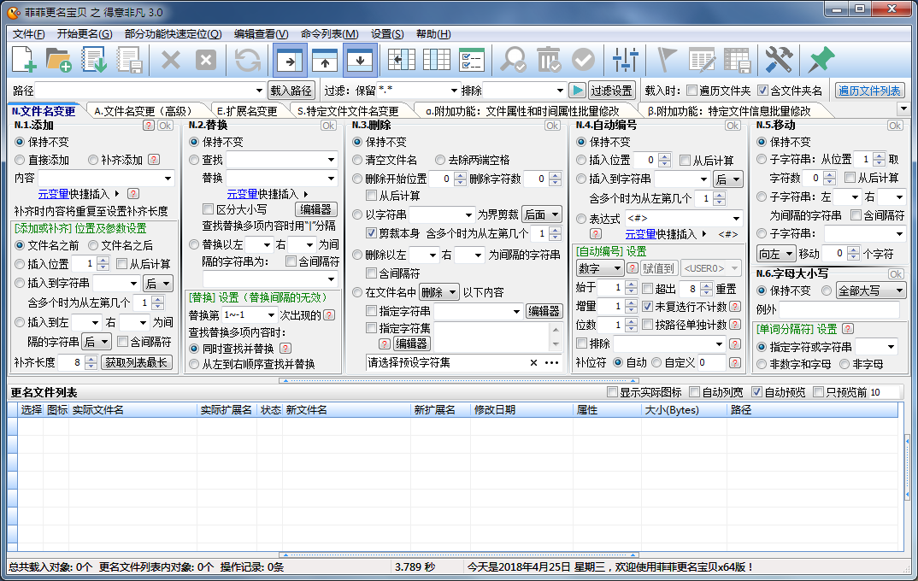Click the trash bin toolbar icon
Screen dimensions: 918x581
(548, 60)
